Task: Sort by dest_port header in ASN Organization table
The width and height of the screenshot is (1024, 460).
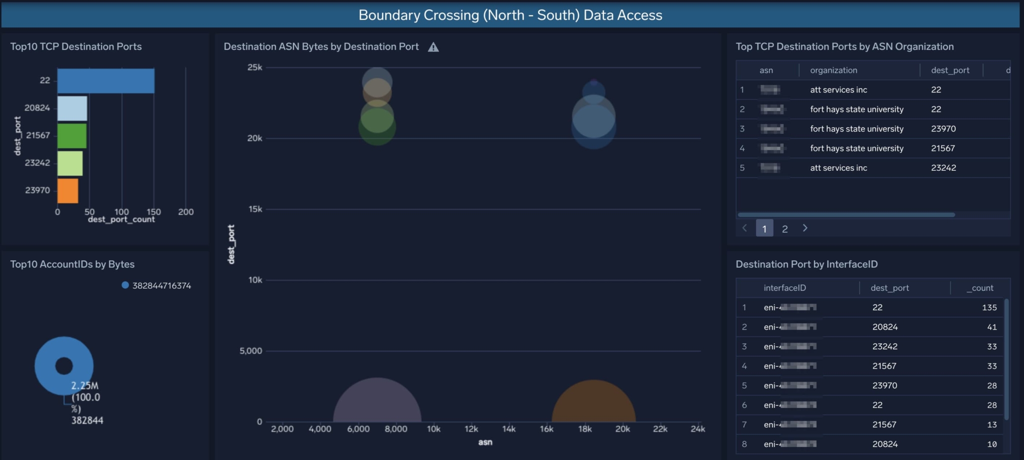Action: tap(950, 70)
